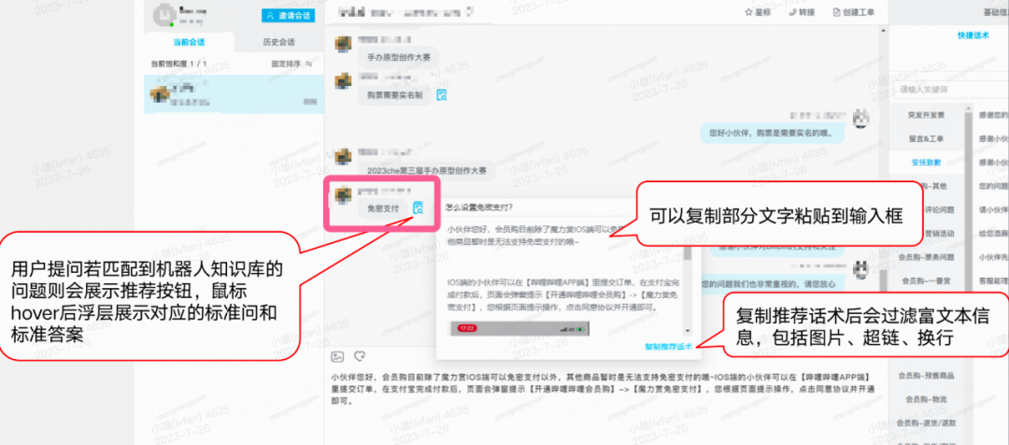
Task: Select the 会员购-票务问题 category
Action: coord(927,256)
